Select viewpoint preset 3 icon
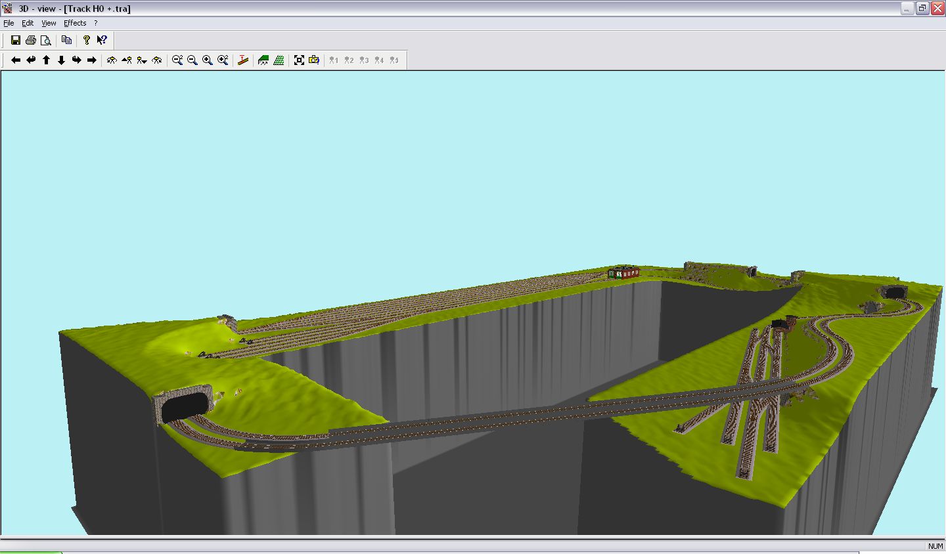Screen dimensions: 946x554 (x=364, y=60)
